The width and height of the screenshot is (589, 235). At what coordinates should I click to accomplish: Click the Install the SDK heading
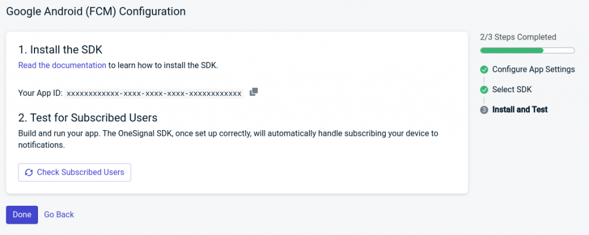(x=60, y=49)
